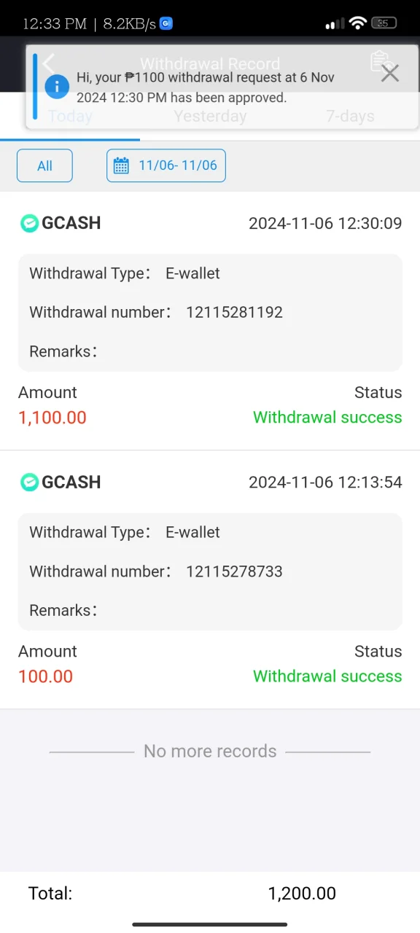Switch to the Today tab

point(70,116)
